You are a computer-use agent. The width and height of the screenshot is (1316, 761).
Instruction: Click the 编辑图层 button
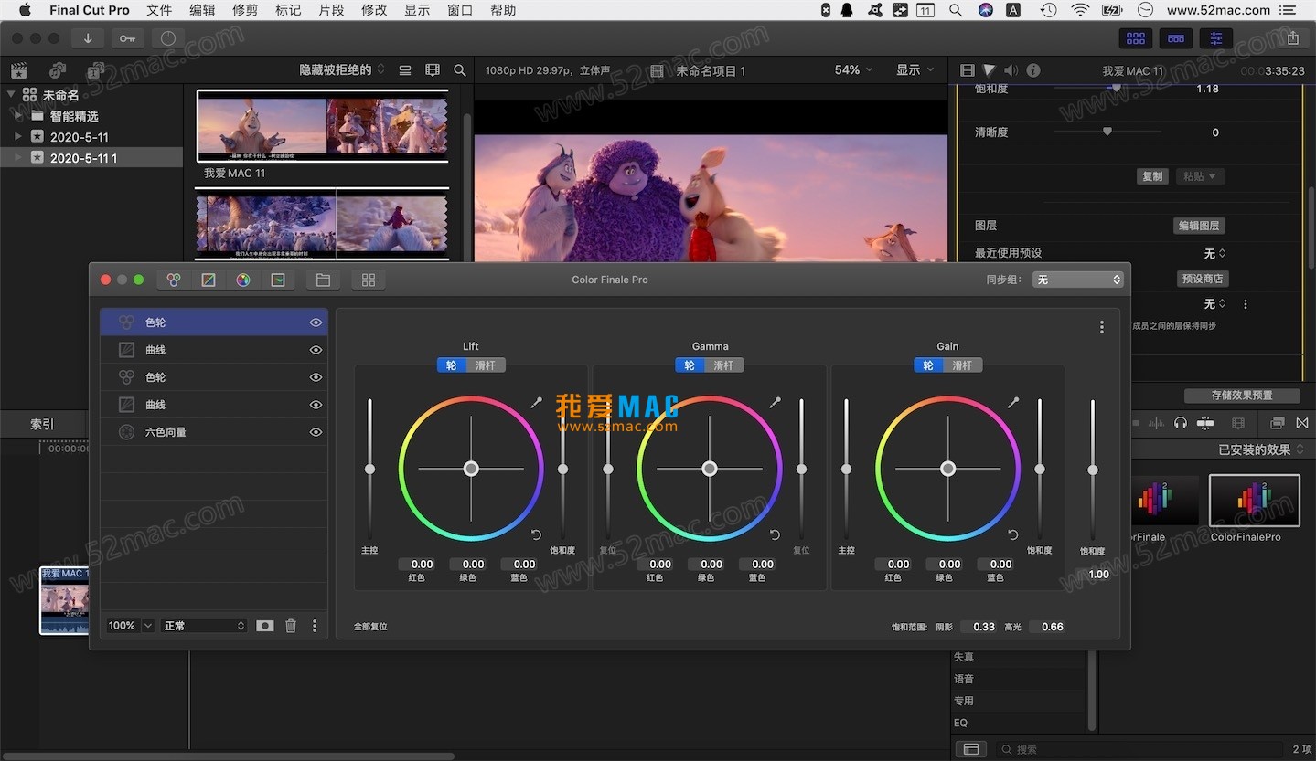coord(1199,226)
